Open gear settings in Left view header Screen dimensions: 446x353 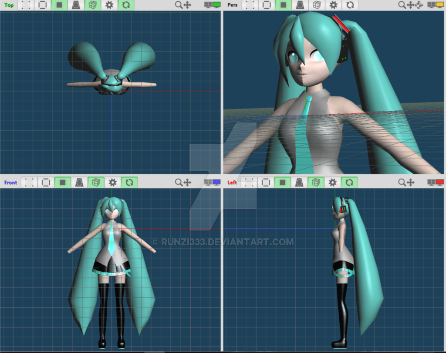click(332, 183)
